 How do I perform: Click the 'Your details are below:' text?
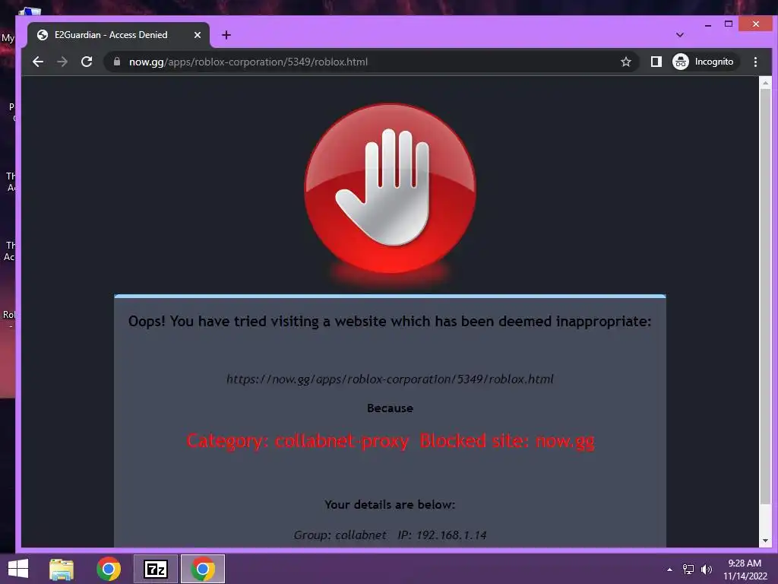coord(390,505)
